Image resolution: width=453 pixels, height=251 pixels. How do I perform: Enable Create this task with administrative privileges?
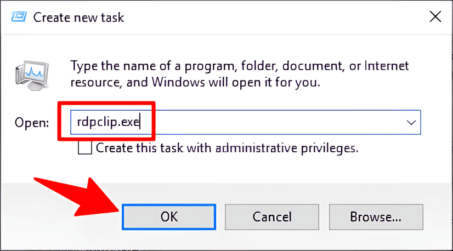[x=84, y=147]
